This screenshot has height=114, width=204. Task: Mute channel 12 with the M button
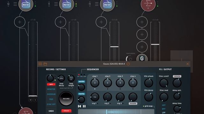(x=31, y=100)
